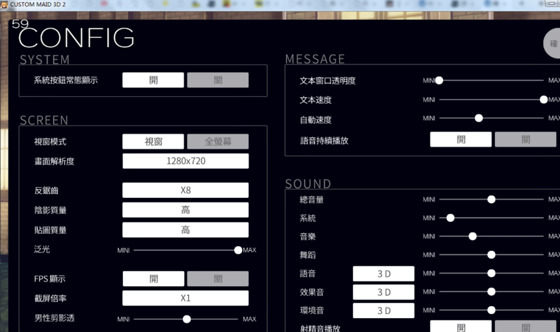Click the MESSAGE section heading
The image size is (560, 332).
315,59
